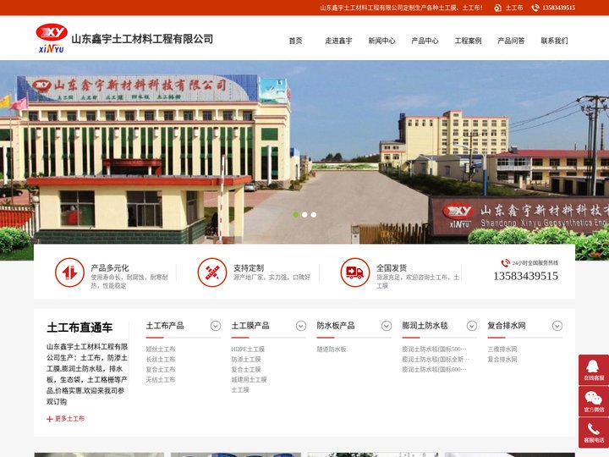609x457 pixels.
Task: Open 官方微信 WeChat side button
Action: click(x=594, y=401)
